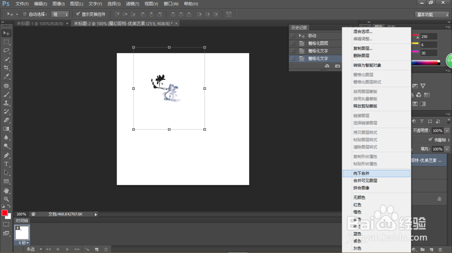The height and width of the screenshot is (253, 452).
Task: Swap foreground and background colors
Action: click(9, 206)
